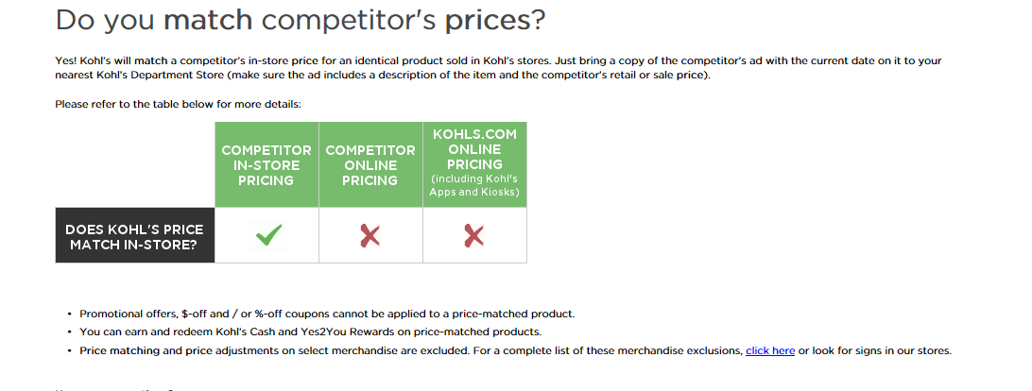Click the '(including Kohl's Apps and Kiosks)' note
Image resolution: width=1032 pixels, height=391 pixels.
tap(474, 185)
